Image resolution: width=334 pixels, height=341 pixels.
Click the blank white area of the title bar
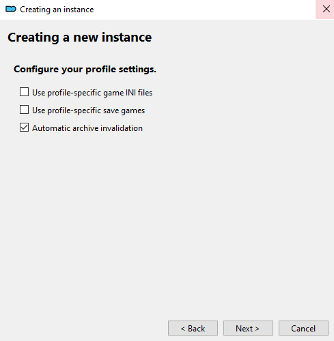[205, 10]
